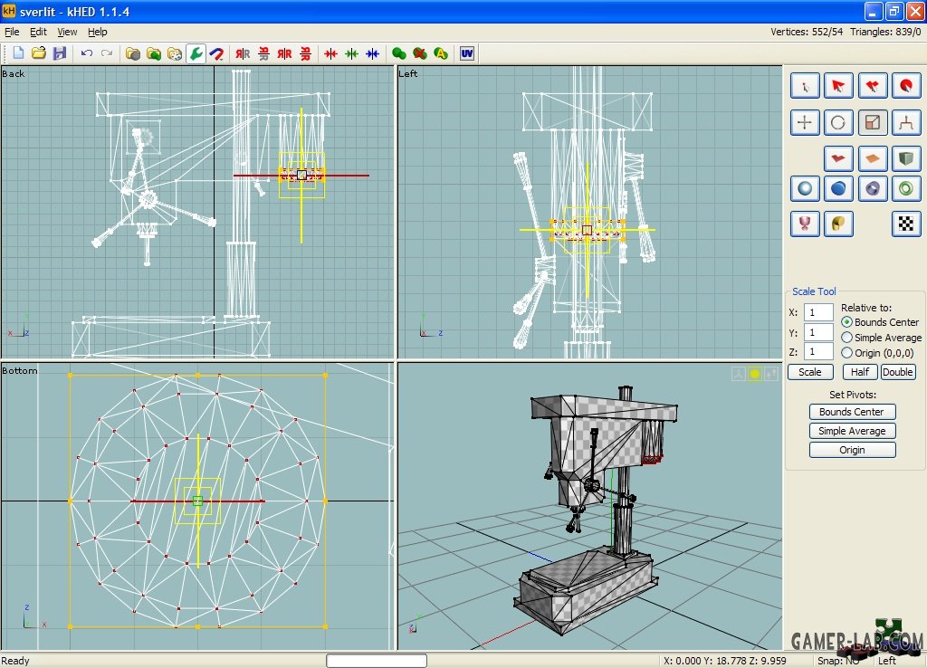Activate the Extrude tool

[x=905, y=123]
